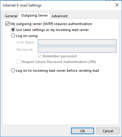This screenshot has width=122, height=137.
Task: Click the Require Secure Password Authentication label text
Action: click(x=59, y=62)
